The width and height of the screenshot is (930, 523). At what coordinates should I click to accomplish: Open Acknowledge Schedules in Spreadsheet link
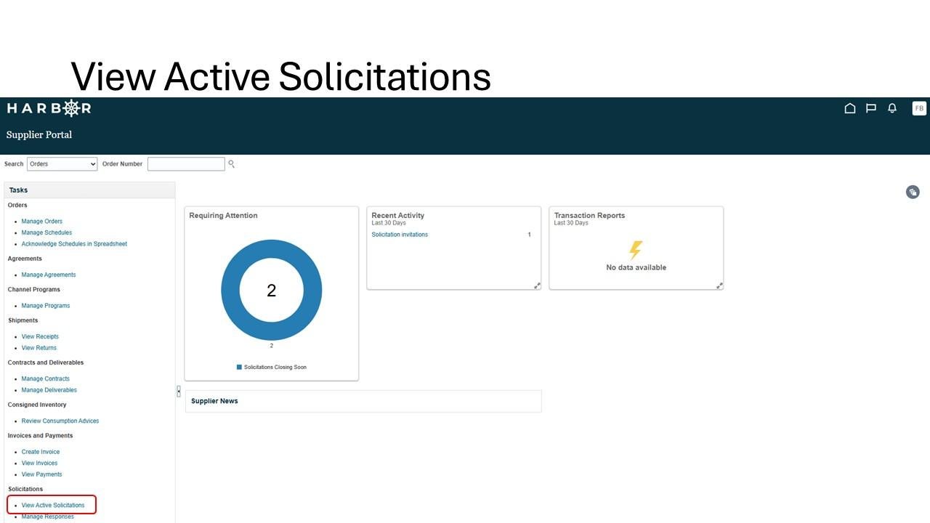pyautogui.click(x=74, y=244)
